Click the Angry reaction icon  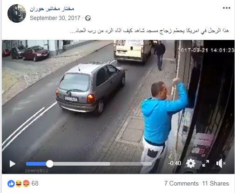coord(26,184)
